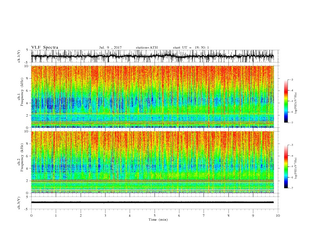Click the "station=ATH" header label

[x=147, y=47]
